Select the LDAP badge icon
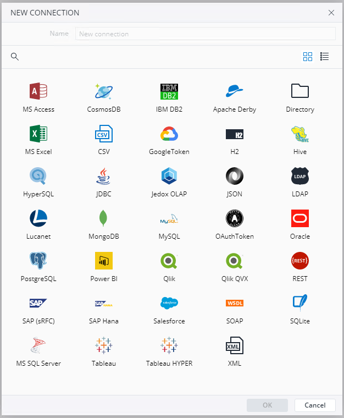 coord(300,176)
